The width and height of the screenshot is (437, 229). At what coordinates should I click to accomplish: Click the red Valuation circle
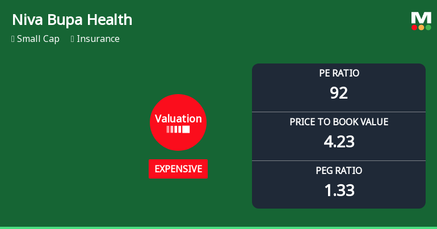click(x=178, y=122)
